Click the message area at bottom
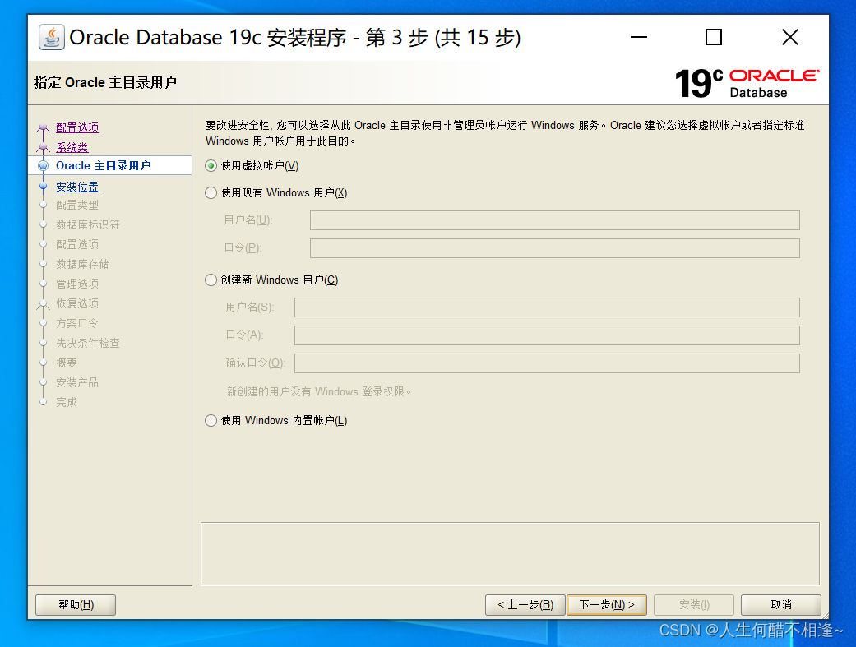The image size is (856, 647). tap(510, 553)
